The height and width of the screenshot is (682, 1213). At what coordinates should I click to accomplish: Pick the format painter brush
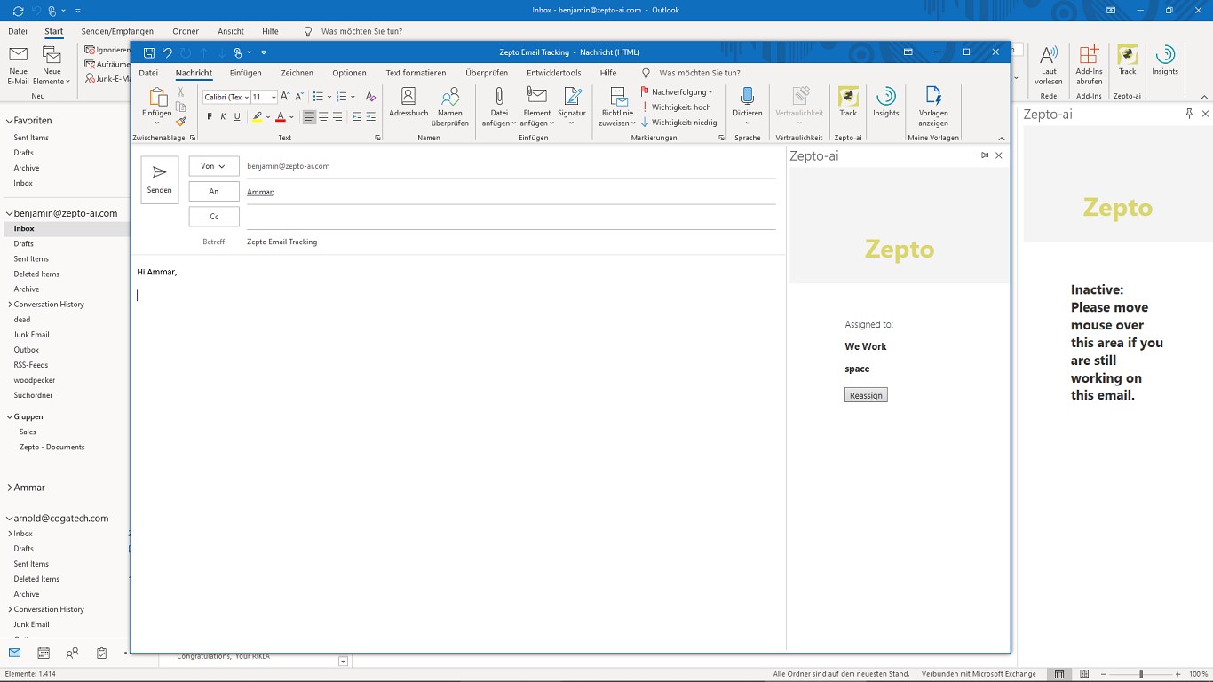point(181,122)
